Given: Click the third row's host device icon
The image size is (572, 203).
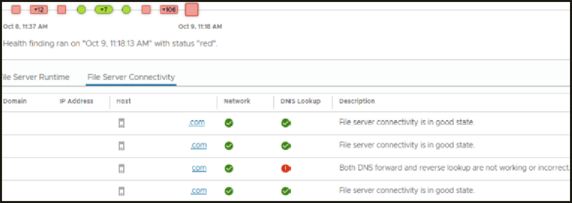Looking at the screenshot, I should [x=121, y=168].
